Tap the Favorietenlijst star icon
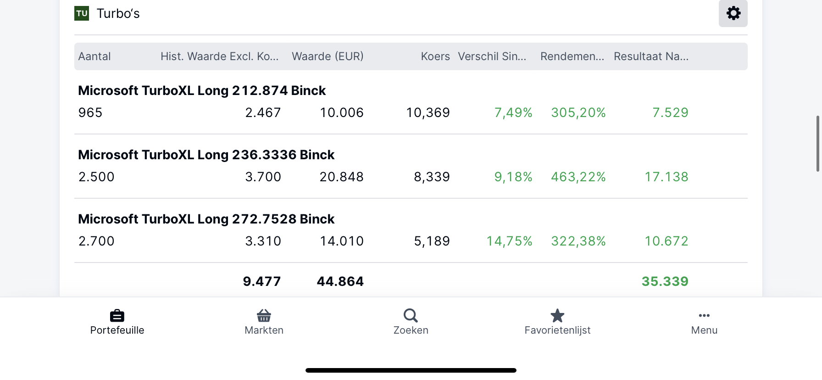822x380 pixels. 557,316
